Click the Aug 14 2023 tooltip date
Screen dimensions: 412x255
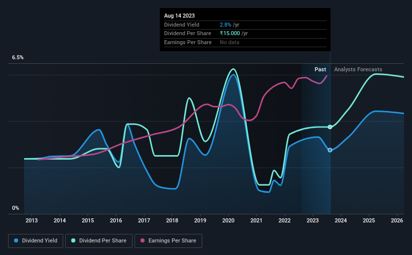[x=180, y=16]
